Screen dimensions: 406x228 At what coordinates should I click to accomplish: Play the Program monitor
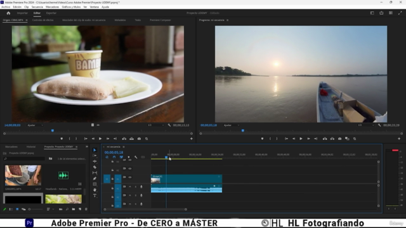(301, 139)
